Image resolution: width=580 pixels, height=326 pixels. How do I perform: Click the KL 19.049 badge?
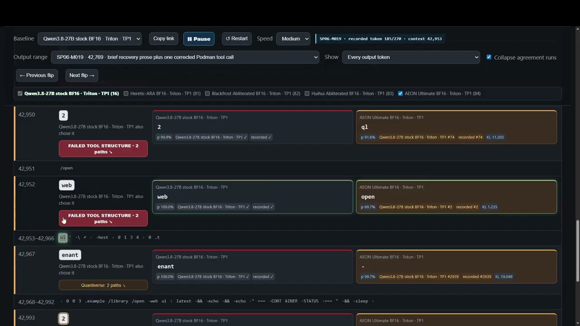[504, 277]
